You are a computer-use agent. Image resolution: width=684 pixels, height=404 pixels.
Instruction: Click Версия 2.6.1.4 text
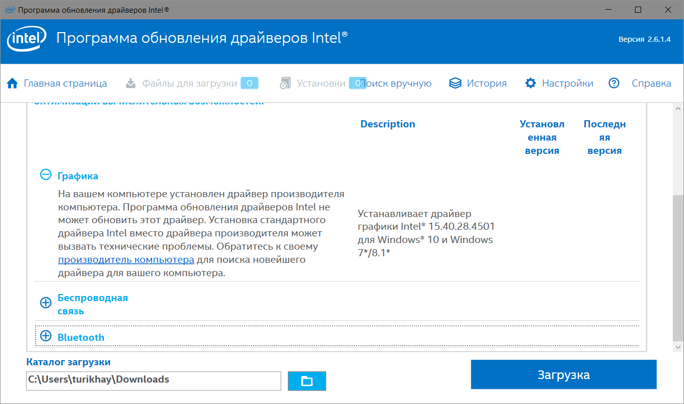(x=646, y=39)
